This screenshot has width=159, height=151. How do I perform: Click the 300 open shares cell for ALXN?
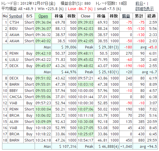pyautogui.click(x=73, y=122)
